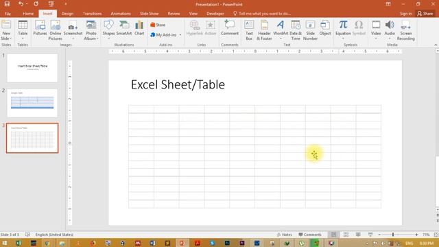Insert Video

[x=376, y=30]
